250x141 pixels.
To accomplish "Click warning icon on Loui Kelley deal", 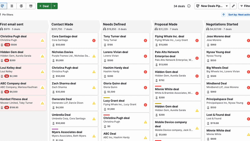I will pyautogui.click(x=42, y=72).
